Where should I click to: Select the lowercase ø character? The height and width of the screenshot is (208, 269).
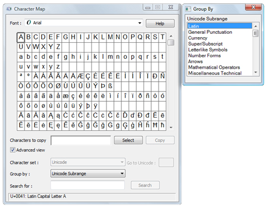coord(43,106)
